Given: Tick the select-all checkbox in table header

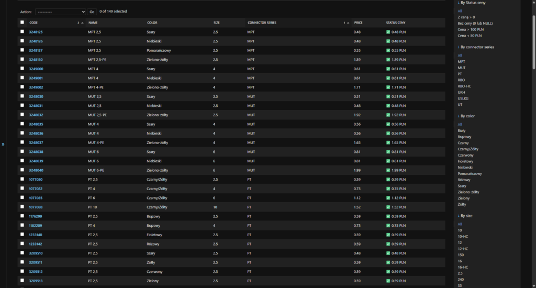Looking at the screenshot, I should (x=22, y=23).
